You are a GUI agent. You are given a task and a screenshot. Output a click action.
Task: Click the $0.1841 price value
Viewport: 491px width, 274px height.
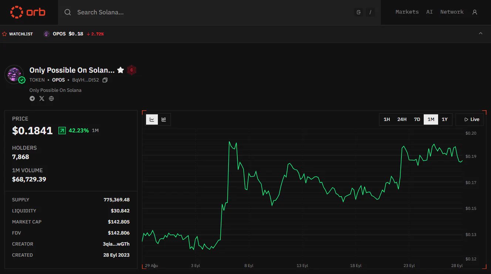point(33,131)
